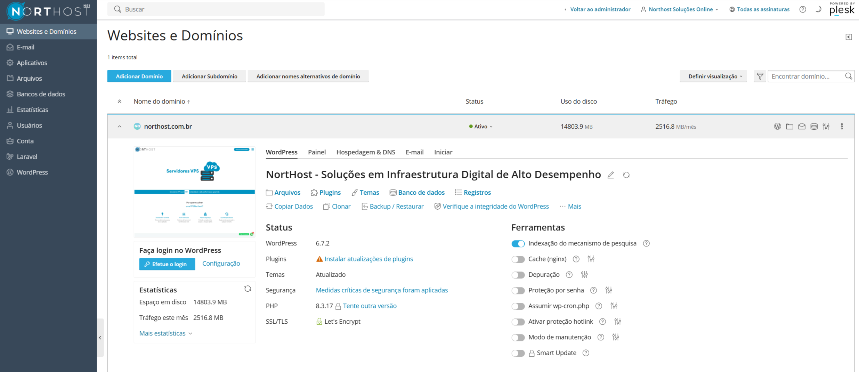Refresh the Estatísticas panel
Viewport: 859px width, 372px height.
248,289
